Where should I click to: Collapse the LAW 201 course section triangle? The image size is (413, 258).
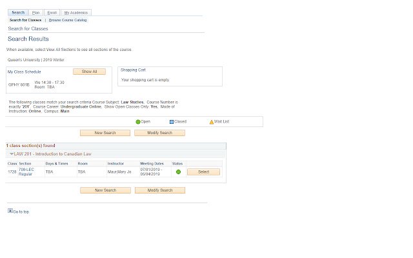[x=12, y=154]
